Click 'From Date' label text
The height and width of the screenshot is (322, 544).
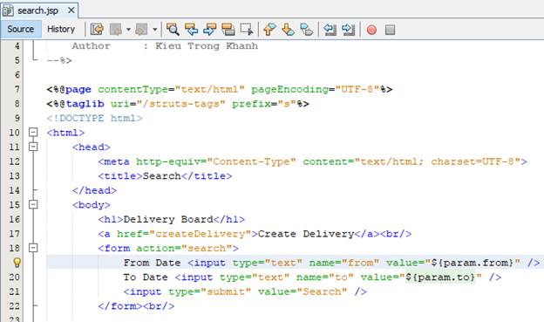[x=152, y=263]
